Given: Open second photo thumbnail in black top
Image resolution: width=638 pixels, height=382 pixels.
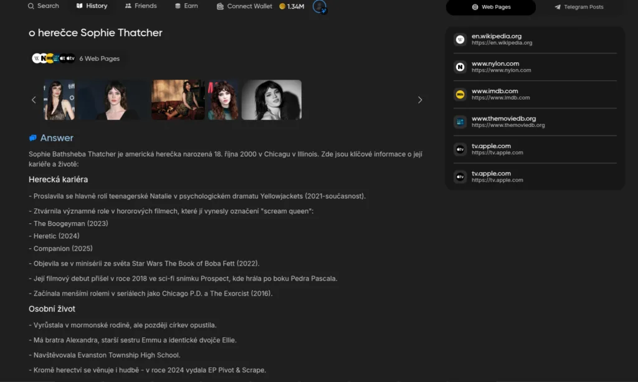Looking at the screenshot, I should 113,100.
